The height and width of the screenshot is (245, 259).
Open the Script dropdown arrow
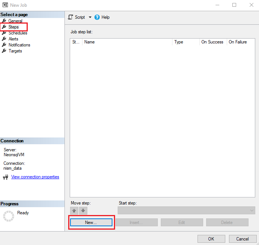tap(90, 17)
